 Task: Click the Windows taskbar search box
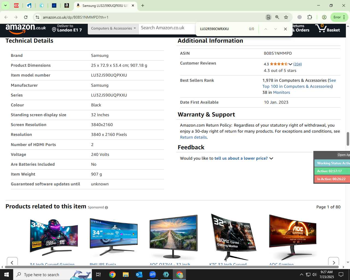[x=52, y=275]
